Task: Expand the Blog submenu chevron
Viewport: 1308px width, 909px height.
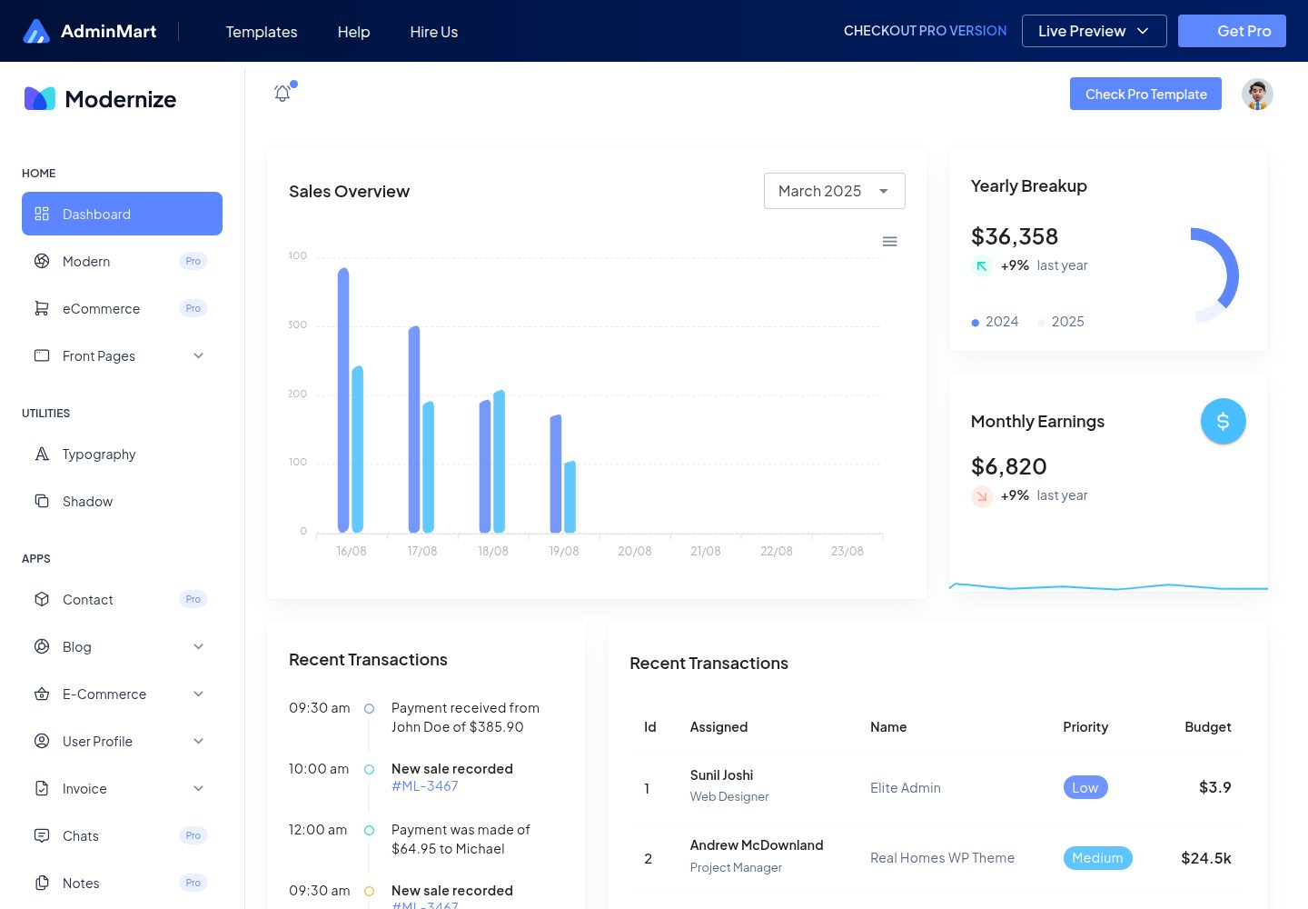Action: click(x=199, y=646)
